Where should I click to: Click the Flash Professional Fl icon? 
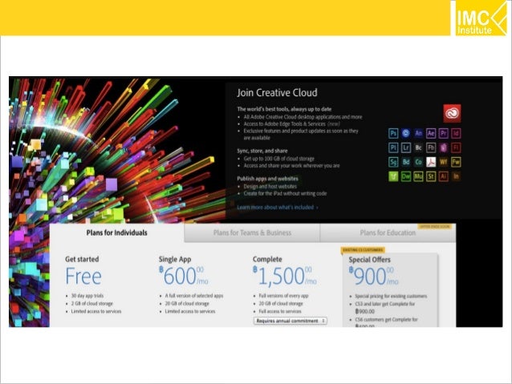pyautogui.click(x=456, y=148)
